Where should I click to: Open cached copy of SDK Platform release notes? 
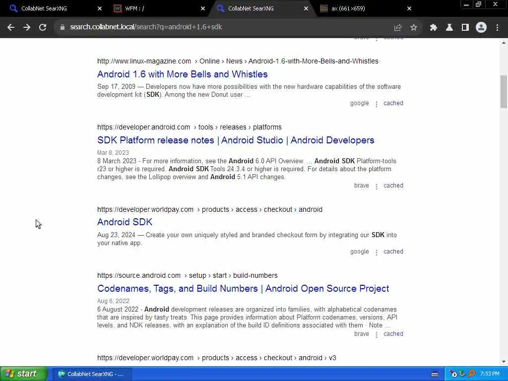click(393, 186)
